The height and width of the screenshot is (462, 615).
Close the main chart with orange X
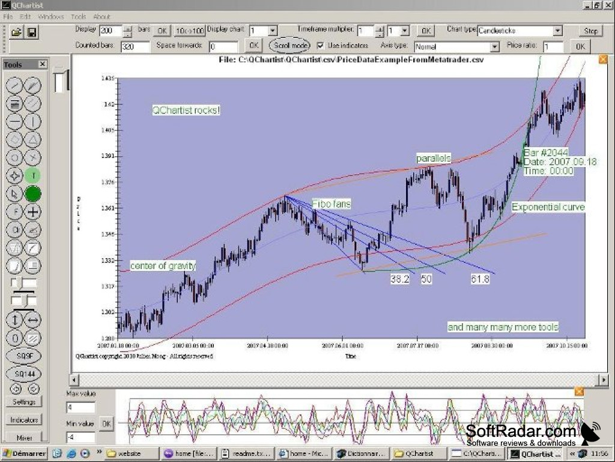tap(603, 59)
